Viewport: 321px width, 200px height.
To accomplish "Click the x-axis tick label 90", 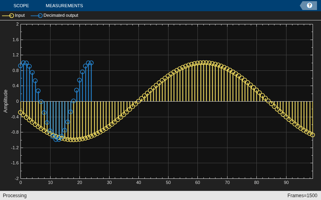I will tap(286, 182).
